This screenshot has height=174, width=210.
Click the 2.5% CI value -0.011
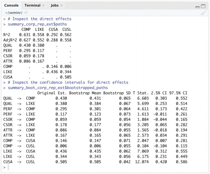[160, 114]
